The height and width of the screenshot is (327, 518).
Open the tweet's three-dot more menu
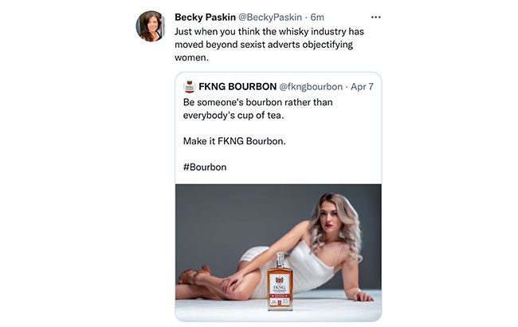(x=375, y=17)
